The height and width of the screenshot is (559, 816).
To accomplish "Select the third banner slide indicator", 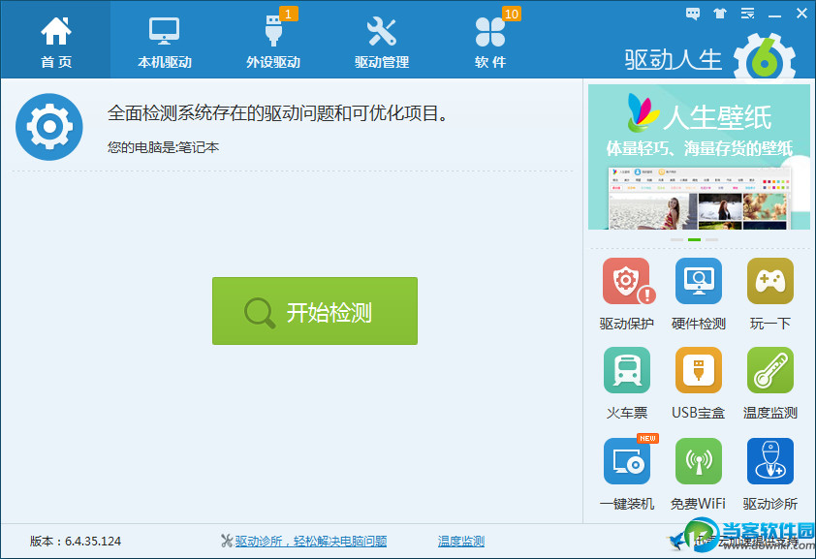I will [x=712, y=239].
